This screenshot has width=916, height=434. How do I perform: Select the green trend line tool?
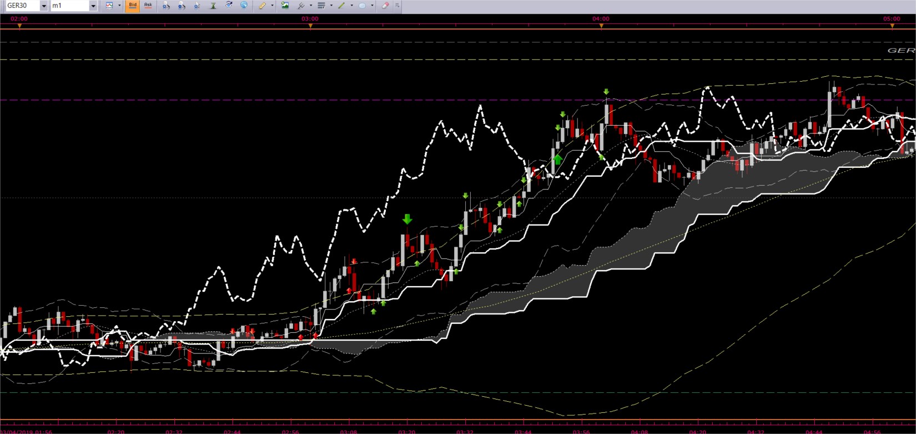pyautogui.click(x=341, y=6)
